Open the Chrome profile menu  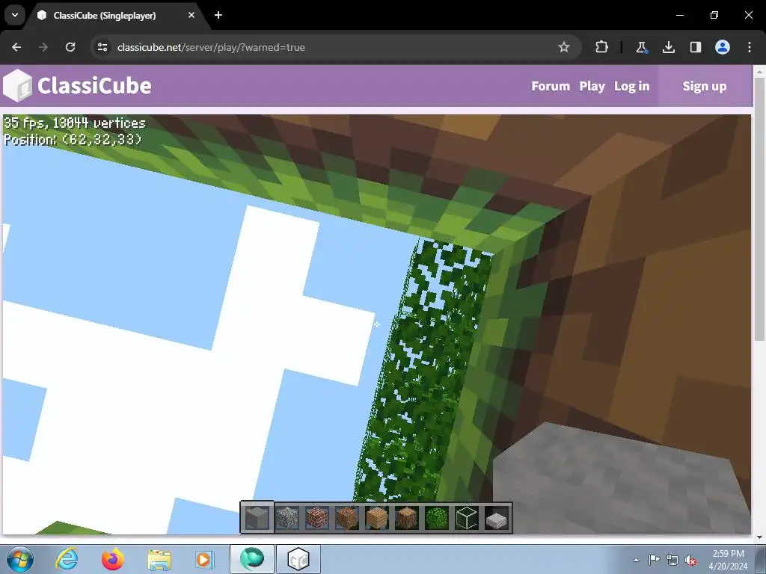723,47
